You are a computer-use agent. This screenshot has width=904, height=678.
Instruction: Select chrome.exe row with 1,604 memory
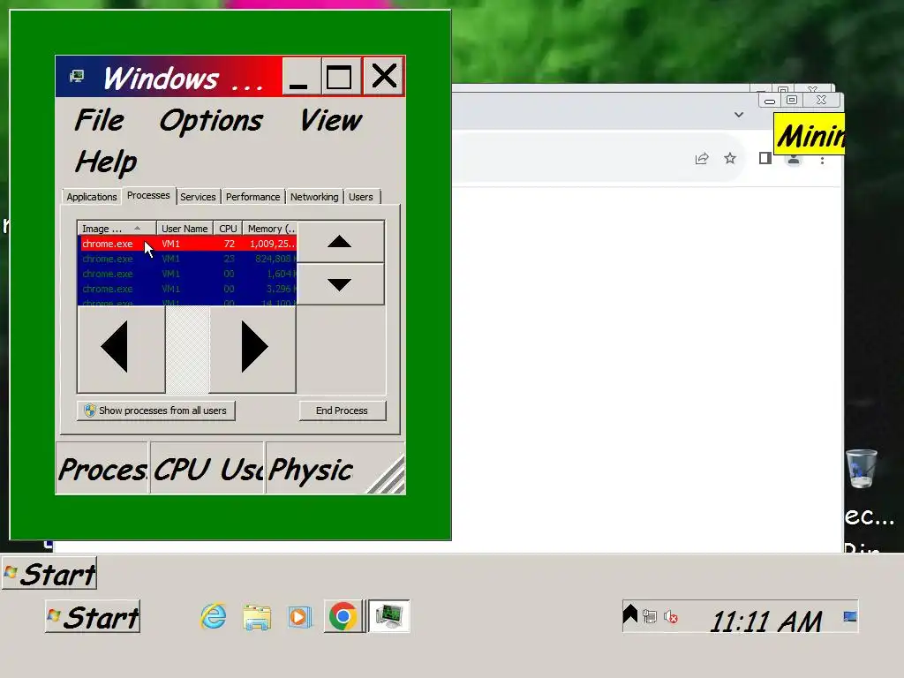coord(187,274)
